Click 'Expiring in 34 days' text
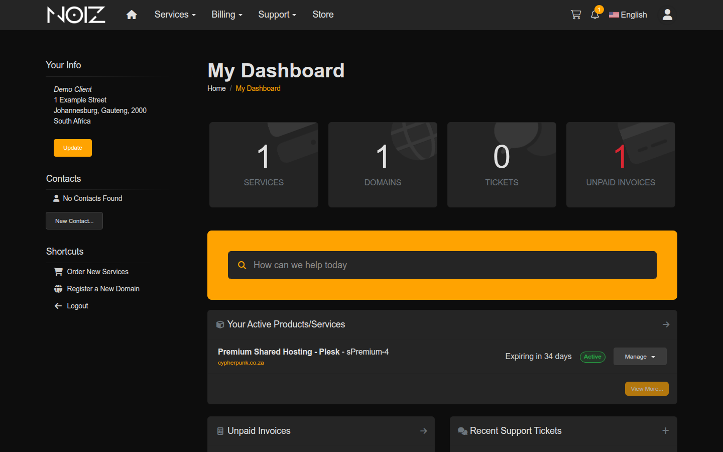The height and width of the screenshot is (452, 723). [538, 356]
